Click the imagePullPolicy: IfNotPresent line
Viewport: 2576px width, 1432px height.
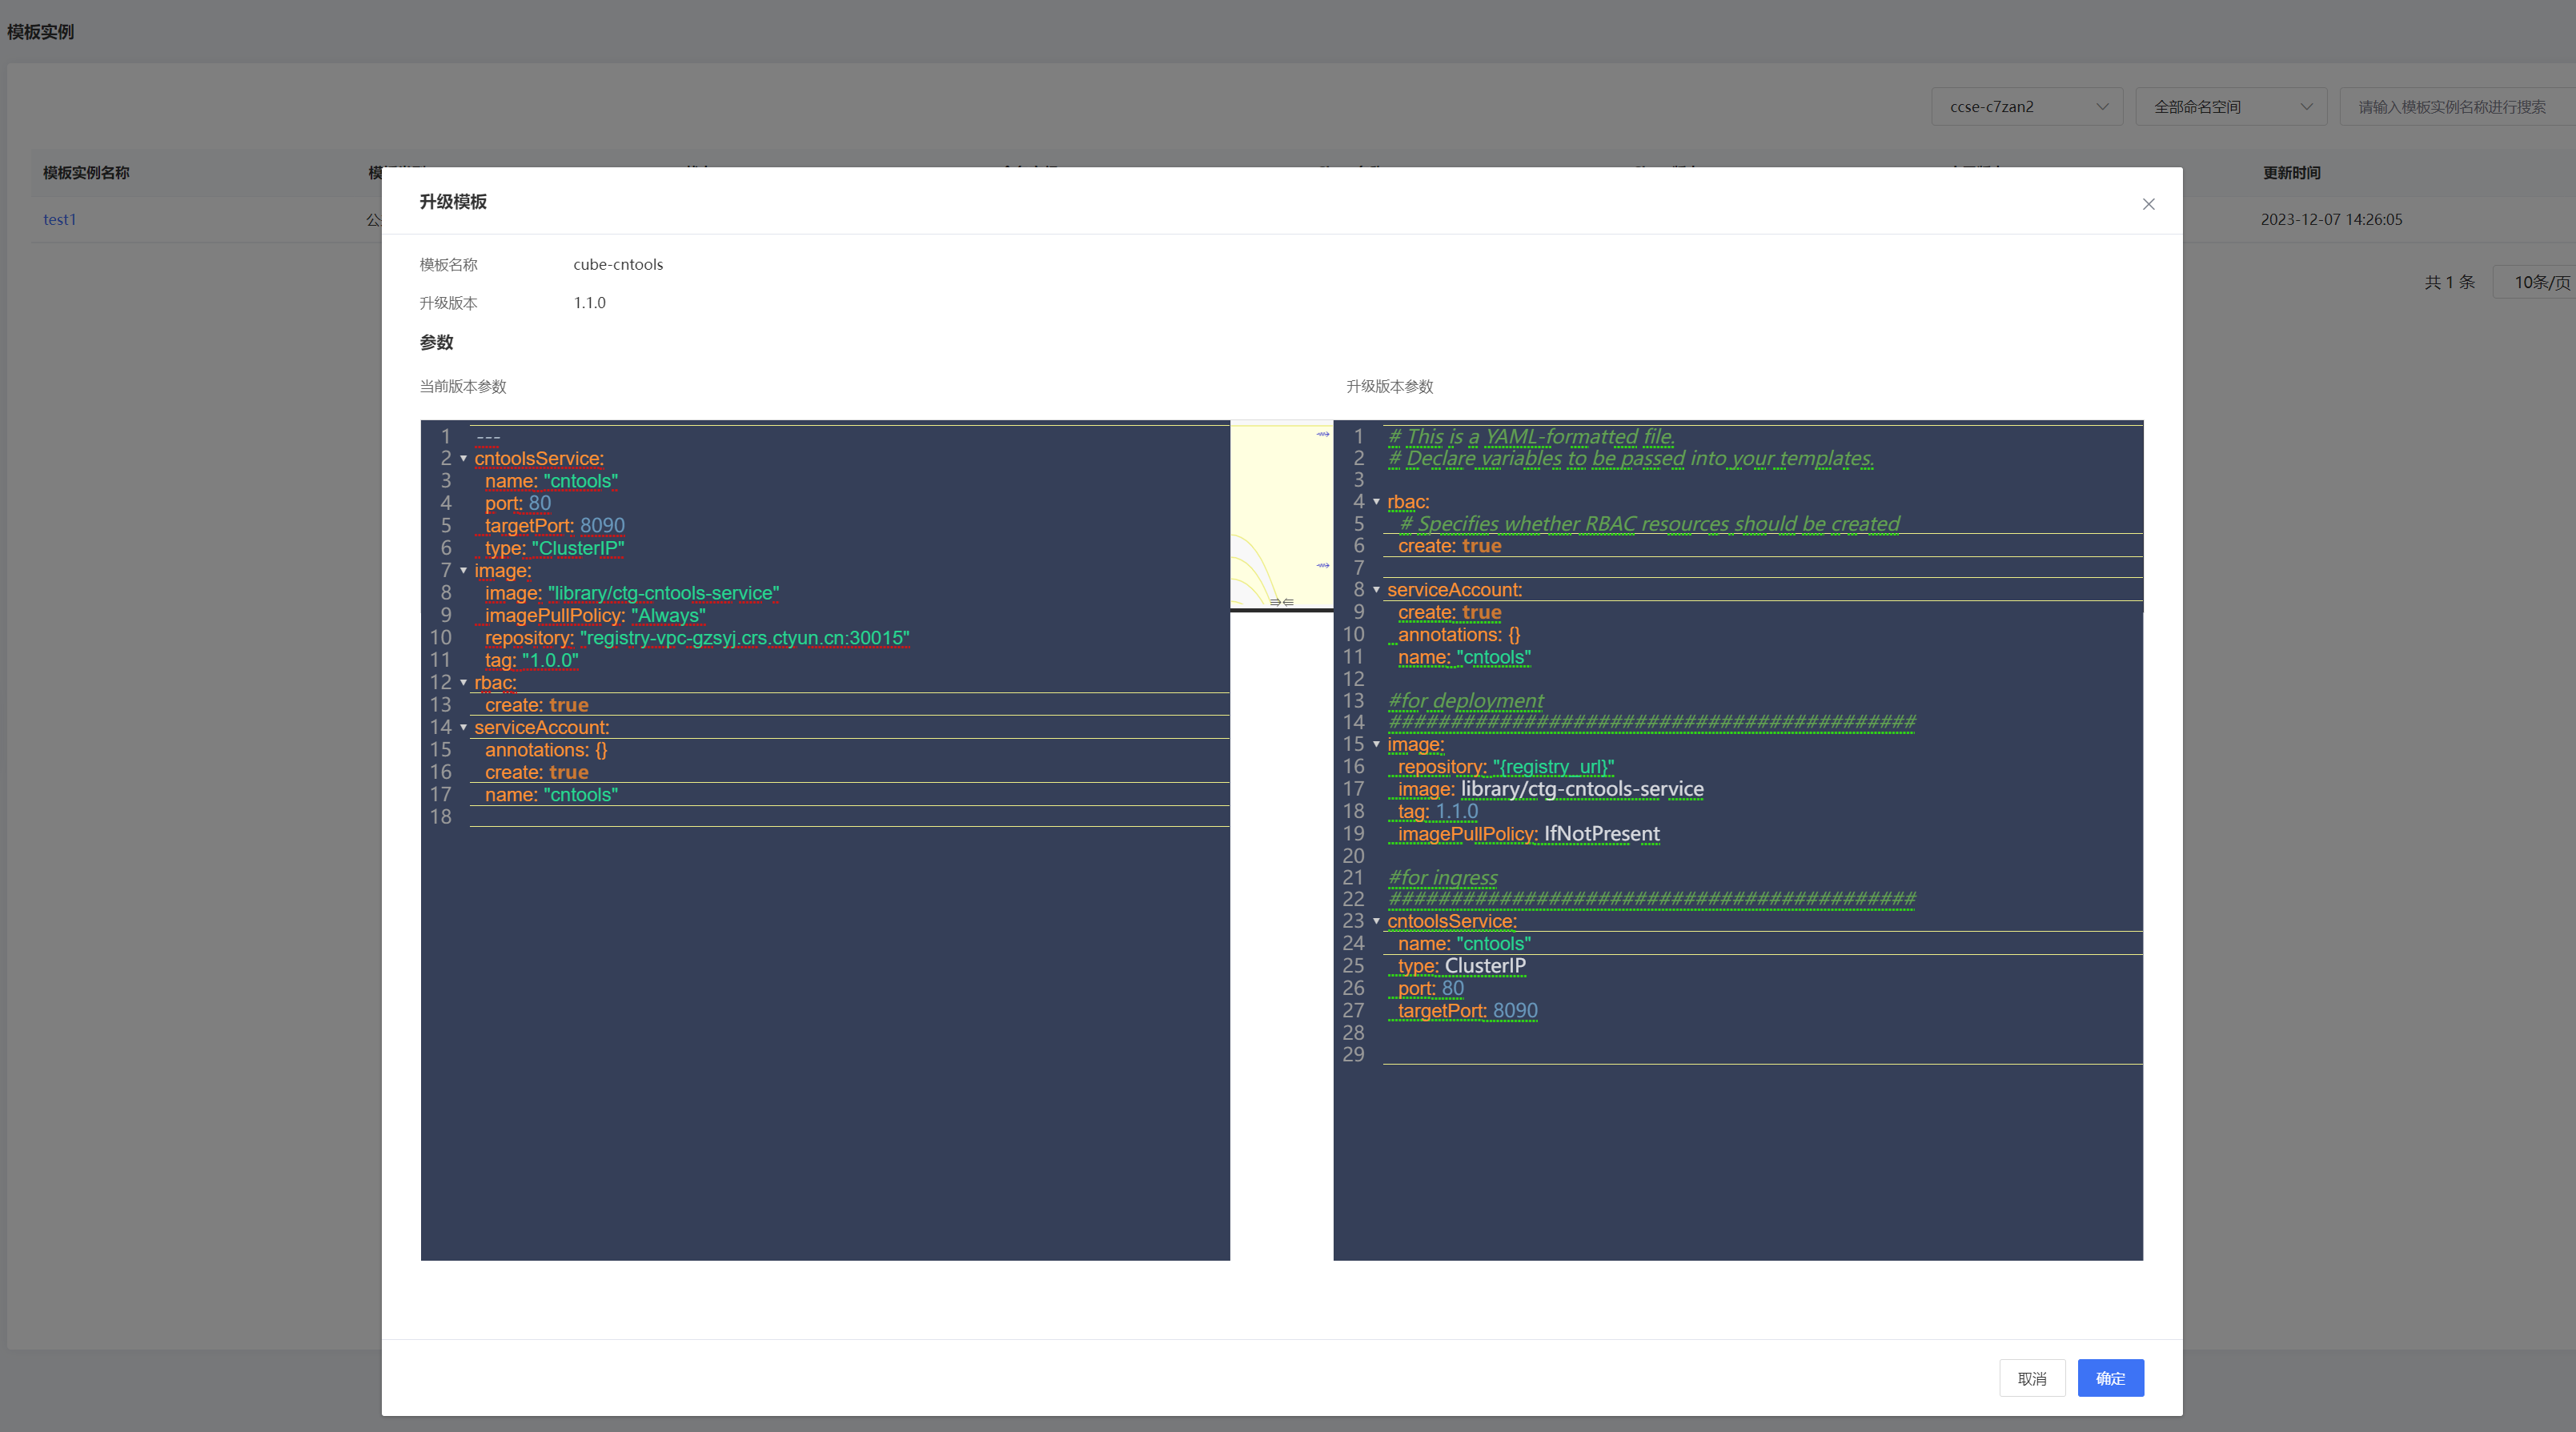[x=1529, y=834]
